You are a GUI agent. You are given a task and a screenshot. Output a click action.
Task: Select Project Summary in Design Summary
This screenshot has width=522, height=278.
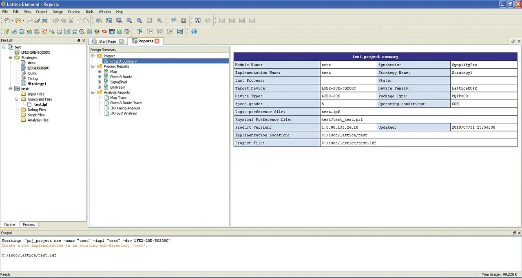[123, 61]
